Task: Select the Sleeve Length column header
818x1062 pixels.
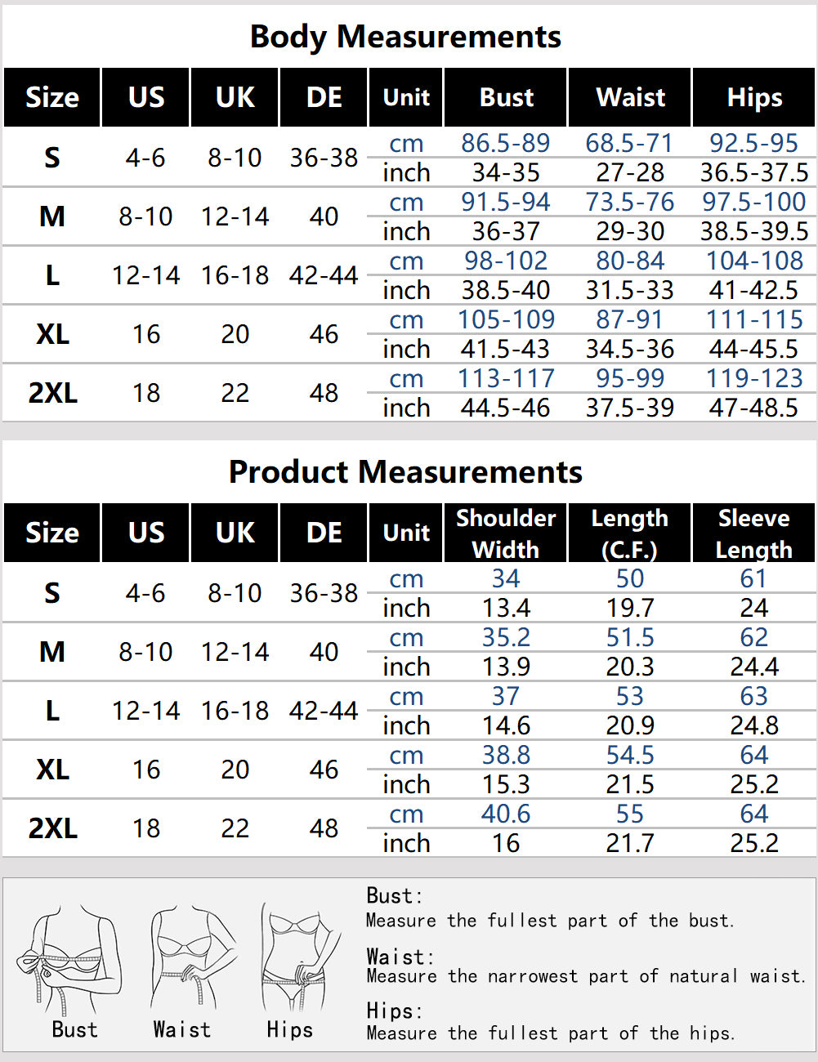Action: point(754,533)
